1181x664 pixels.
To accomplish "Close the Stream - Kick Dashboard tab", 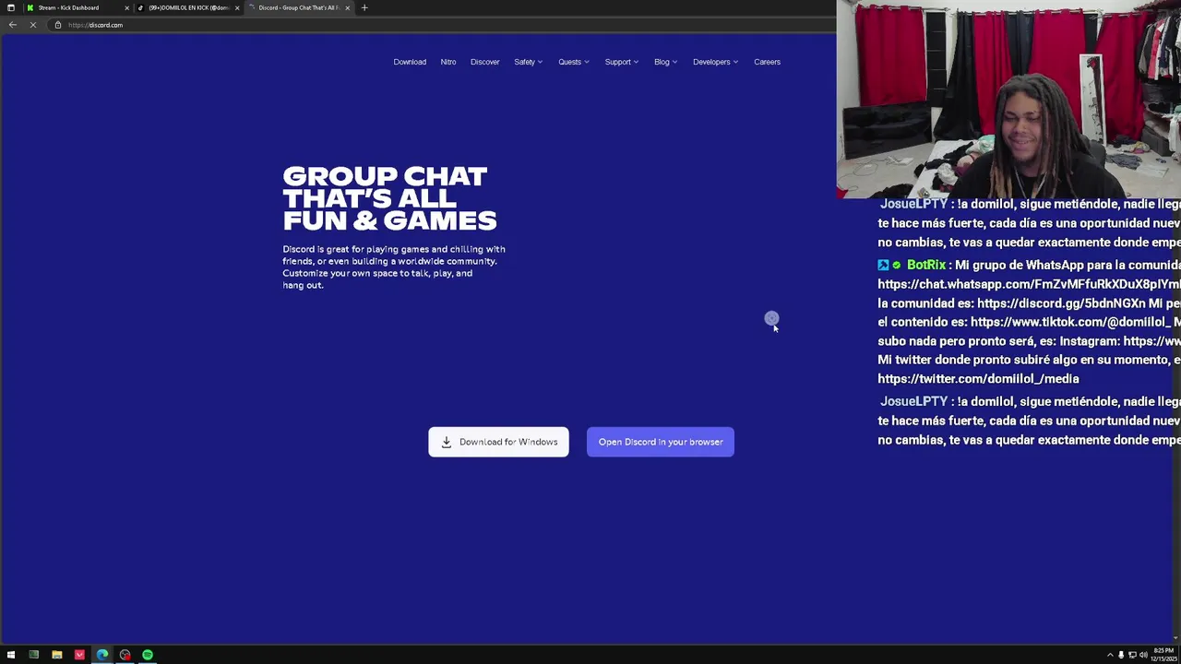I will tap(126, 7).
